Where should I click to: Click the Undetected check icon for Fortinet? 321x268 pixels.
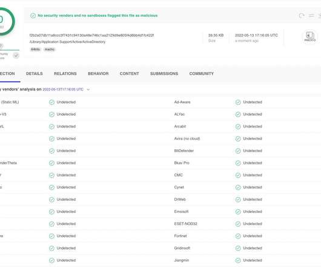(x=238, y=236)
